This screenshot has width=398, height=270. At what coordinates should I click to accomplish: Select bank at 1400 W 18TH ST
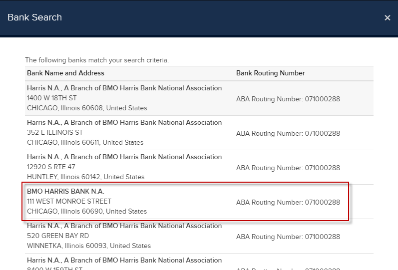(x=199, y=98)
